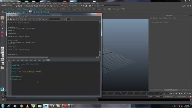The width and height of the screenshot is (192, 108).
Task: Click Source Script icon in Script Editor
Action: pyautogui.click(x=11, y=19)
